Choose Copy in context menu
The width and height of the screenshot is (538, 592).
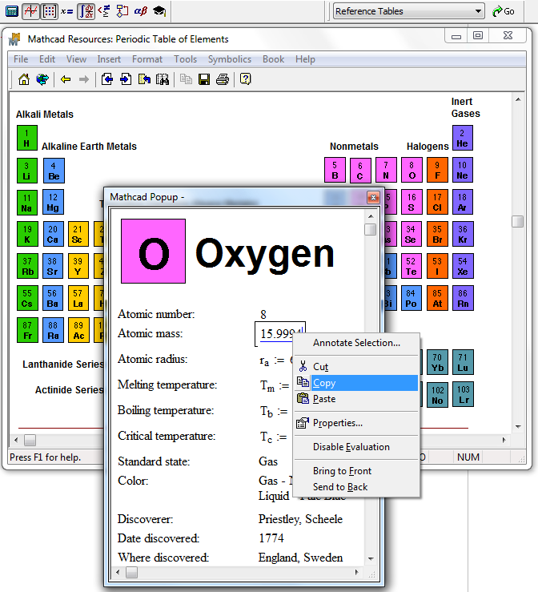356,383
